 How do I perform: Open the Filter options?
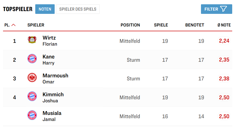216,9
